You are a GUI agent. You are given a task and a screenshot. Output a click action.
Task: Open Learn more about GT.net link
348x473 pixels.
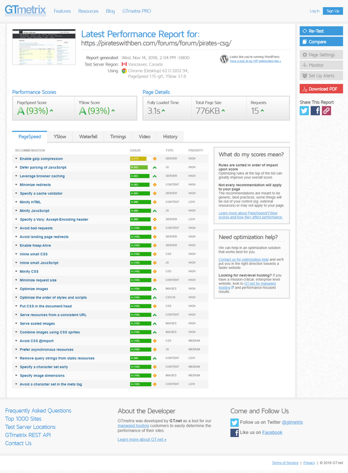[142, 439]
